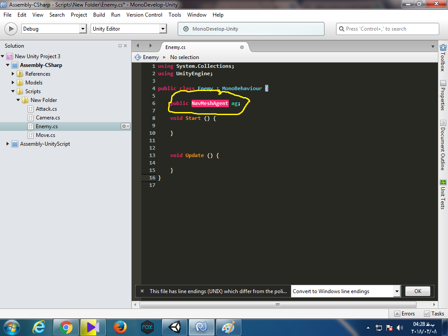This screenshot has width=448, height=336.
Task: Click the Models folder icon
Action: point(20,83)
